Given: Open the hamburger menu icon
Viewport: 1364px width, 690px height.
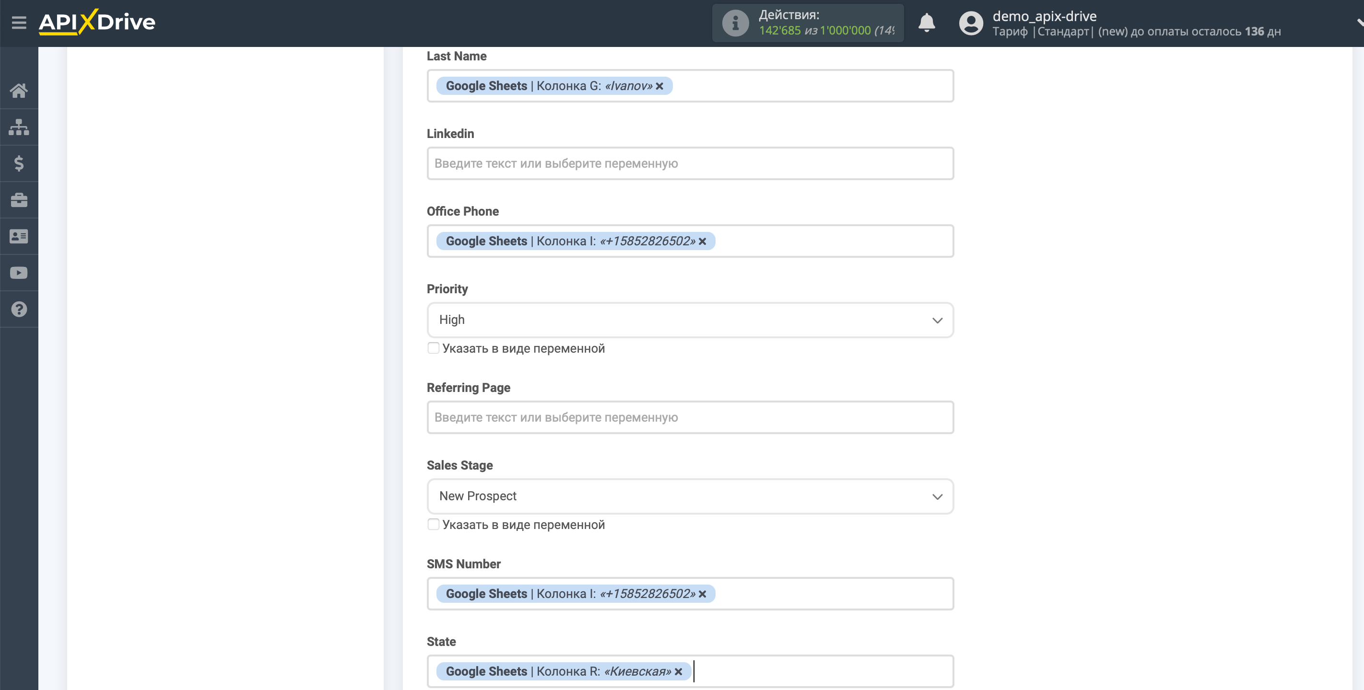Looking at the screenshot, I should coord(19,23).
